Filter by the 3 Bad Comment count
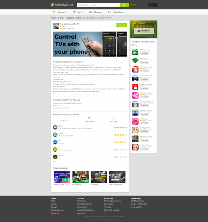The image size is (208, 222). [x=114, y=119]
